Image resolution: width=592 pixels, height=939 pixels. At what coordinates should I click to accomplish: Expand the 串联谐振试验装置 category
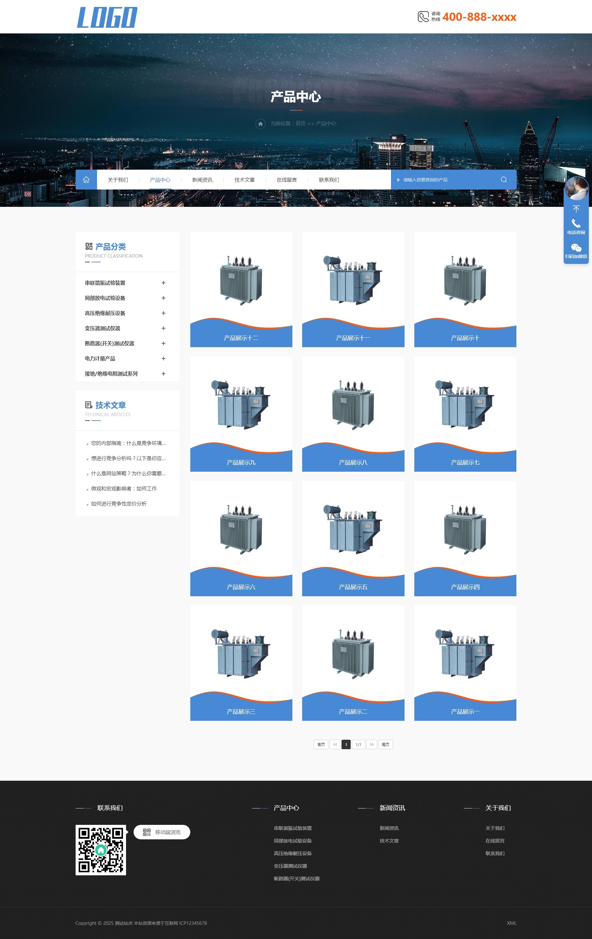coord(163,283)
